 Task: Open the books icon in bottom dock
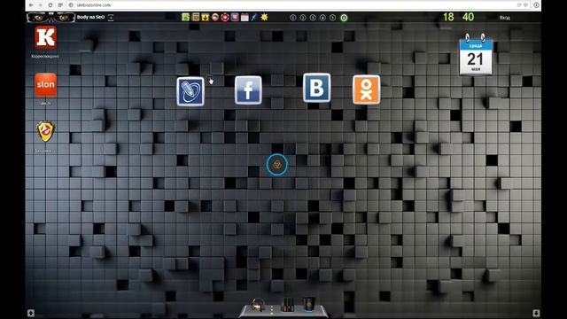[287, 305]
